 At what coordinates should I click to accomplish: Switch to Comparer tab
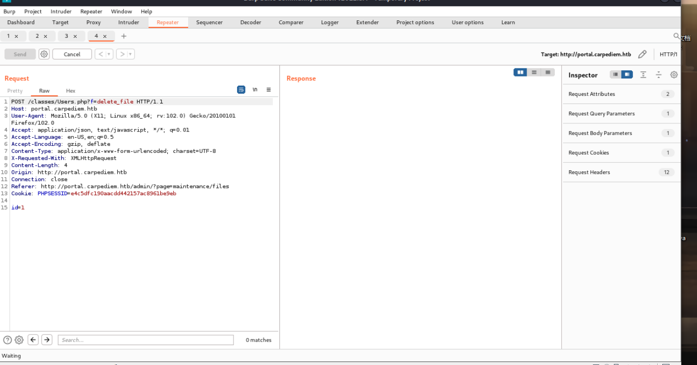click(x=291, y=22)
